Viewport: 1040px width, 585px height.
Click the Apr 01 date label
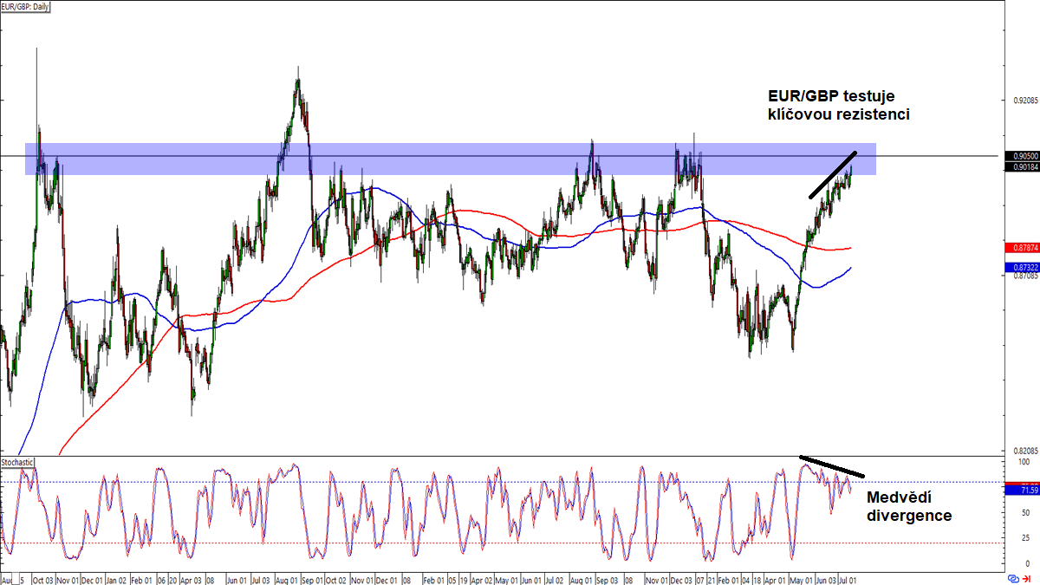pyautogui.click(x=775, y=579)
